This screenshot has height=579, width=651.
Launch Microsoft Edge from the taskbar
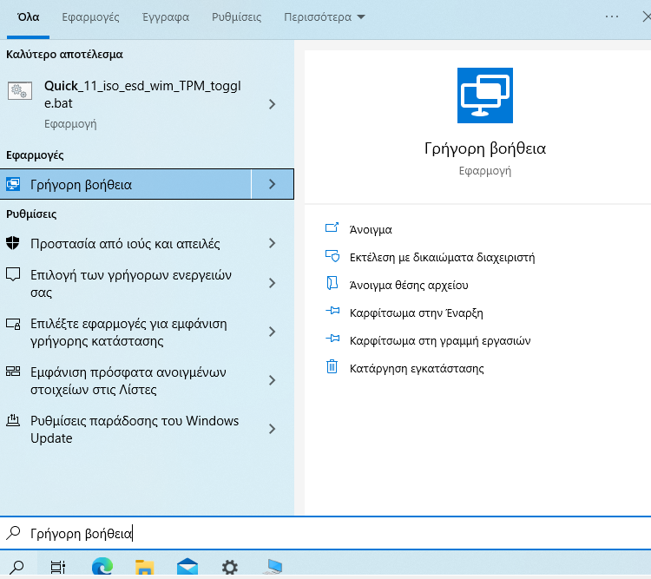(x=102, y=566)
